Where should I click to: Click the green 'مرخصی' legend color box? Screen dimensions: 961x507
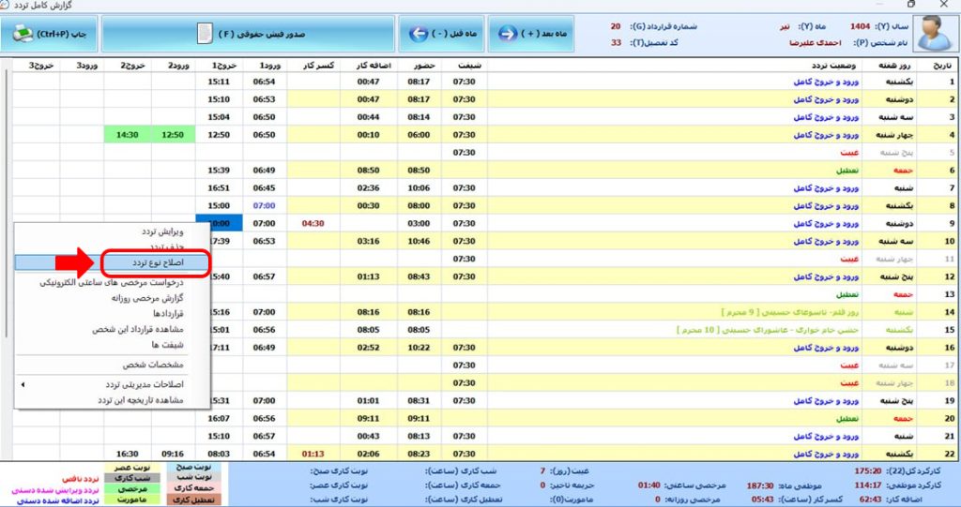point(130,488)
